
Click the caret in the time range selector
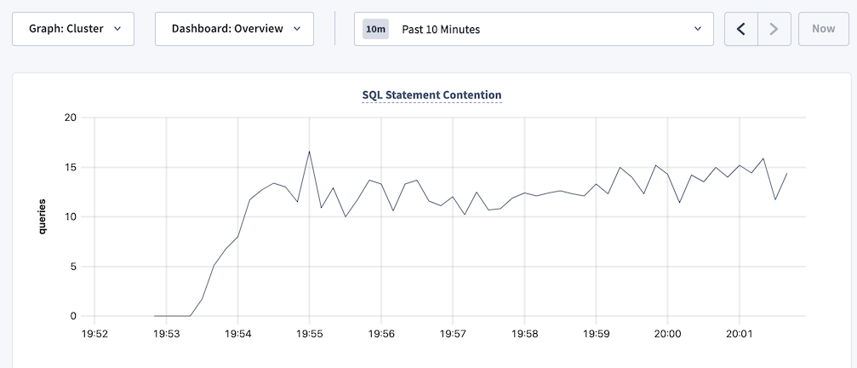(x=698, y=29)
